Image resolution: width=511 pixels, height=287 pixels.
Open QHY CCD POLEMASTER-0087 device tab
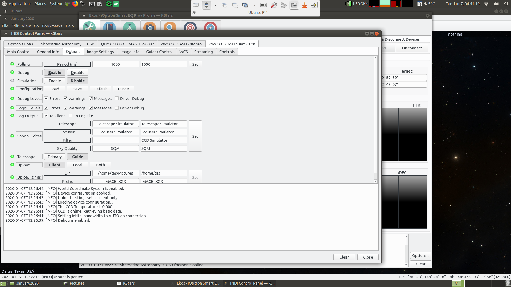pos(127,44)
